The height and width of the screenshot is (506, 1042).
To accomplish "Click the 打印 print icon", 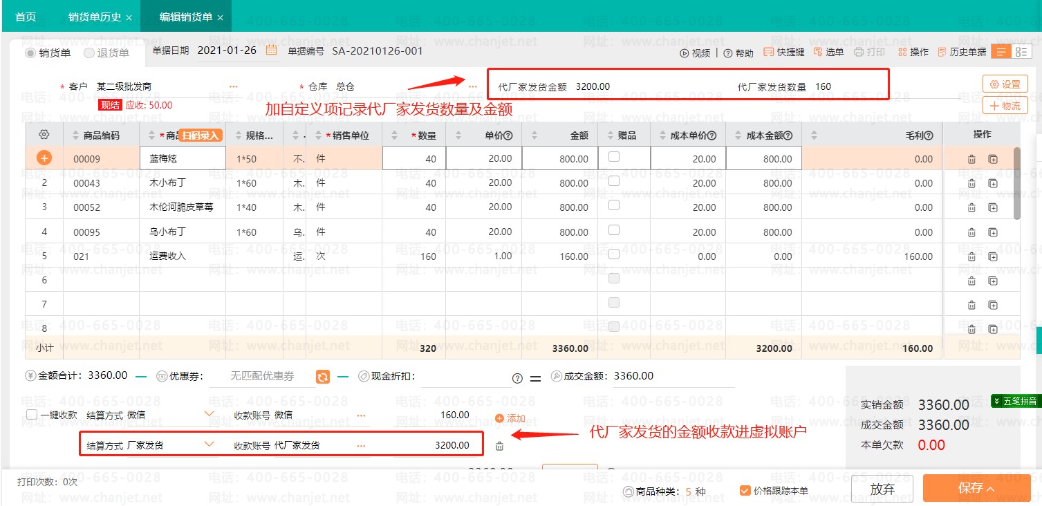I will (858, 52).
